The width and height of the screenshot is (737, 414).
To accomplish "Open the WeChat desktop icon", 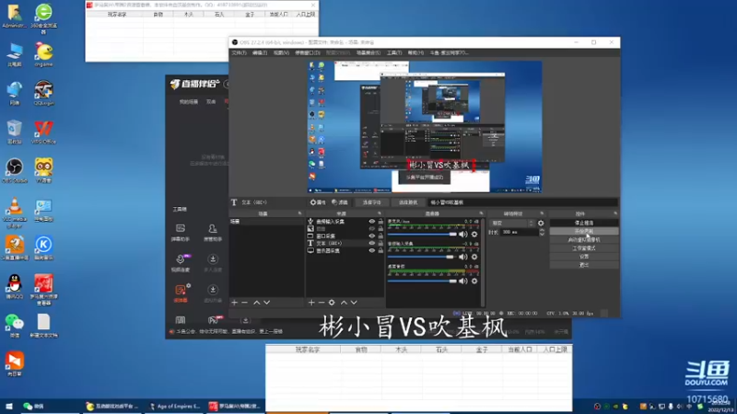I will [15, 326].
